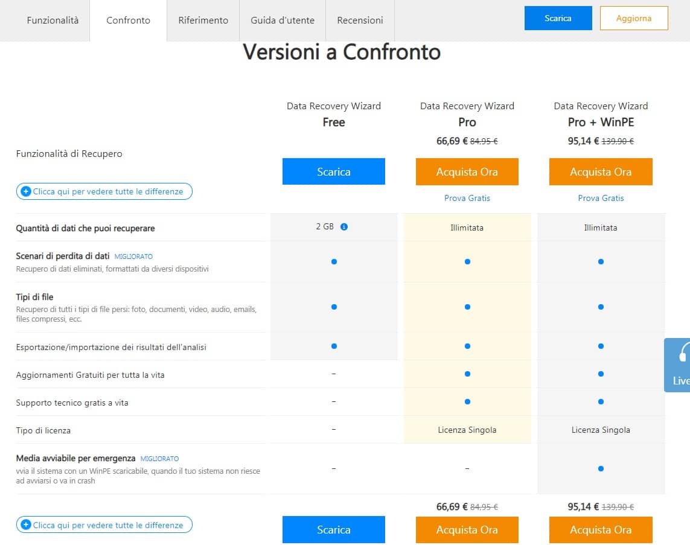Click 'Illimitata' in the Pro column
This screenshot has width=690, height=545.
coord(467,228)
